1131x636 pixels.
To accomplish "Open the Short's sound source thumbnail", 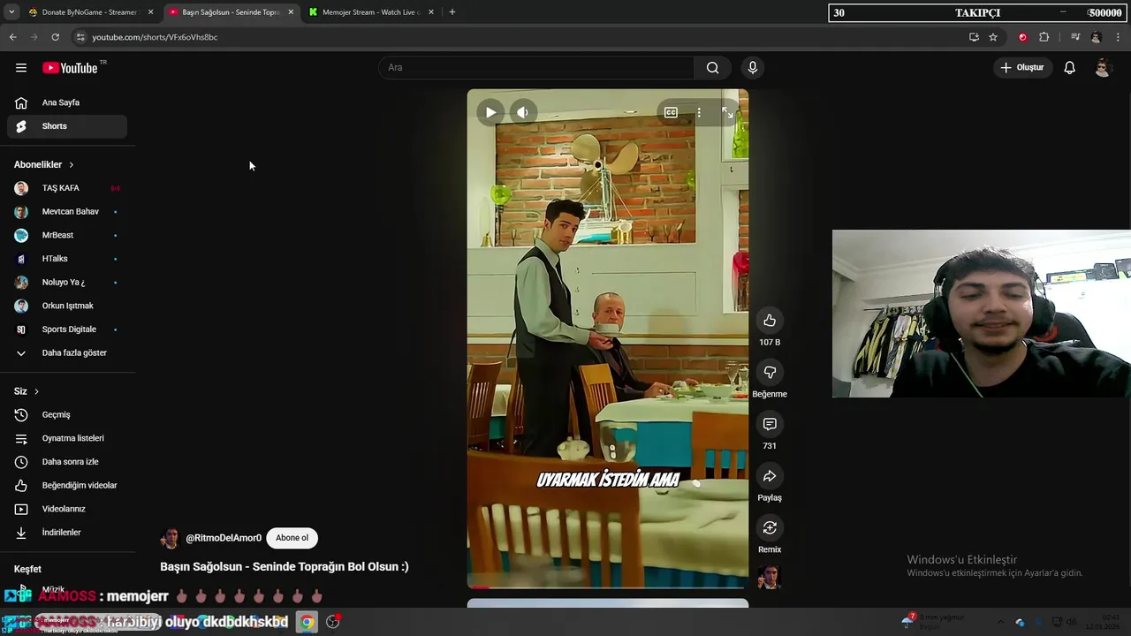I will tap(770, 577).
